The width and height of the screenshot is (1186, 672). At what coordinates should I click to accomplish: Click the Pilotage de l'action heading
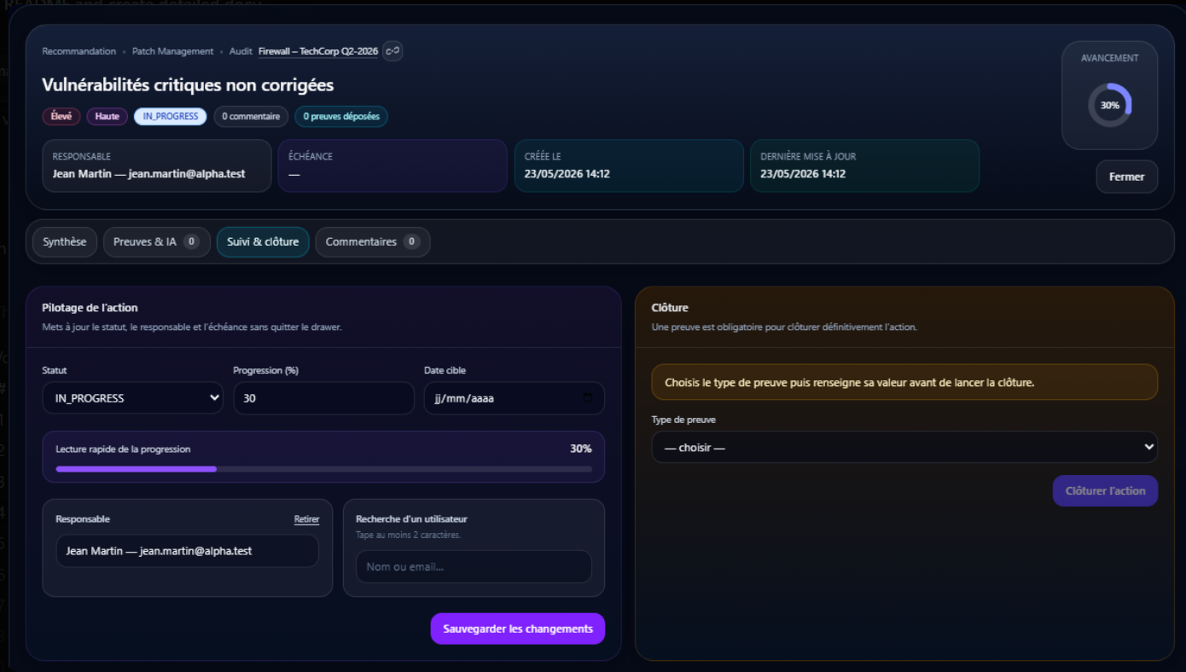click(x=90, y=308)
